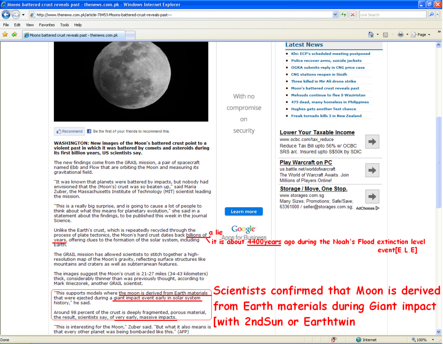Screen dimensions: 443x344
Task: Click the address bar URL field
Action: tap(180, 15)
